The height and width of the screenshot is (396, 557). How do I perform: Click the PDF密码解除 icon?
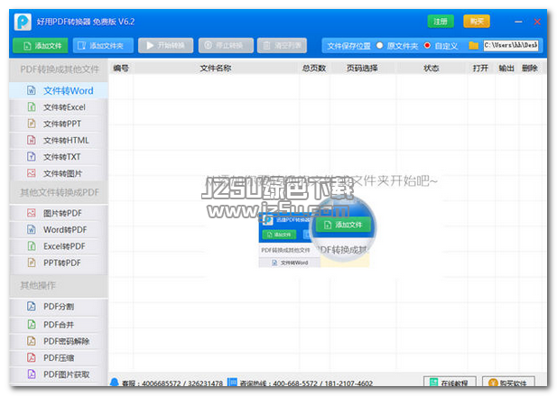[32, 341]
